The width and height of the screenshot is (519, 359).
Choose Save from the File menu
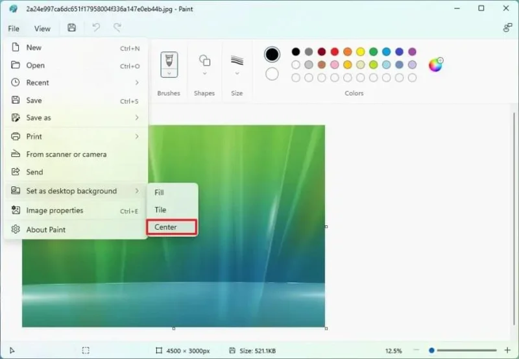76,101
